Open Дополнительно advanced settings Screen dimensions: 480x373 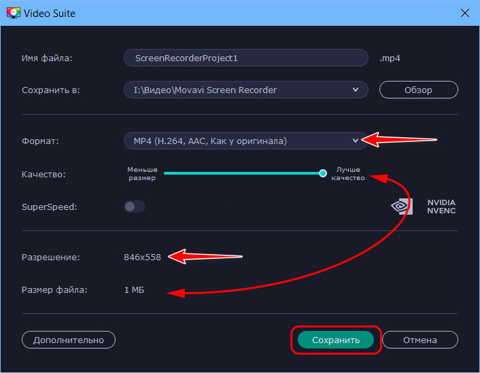click(69, 340)
